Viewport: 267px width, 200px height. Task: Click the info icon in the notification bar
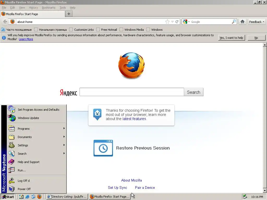coord(4,37)
